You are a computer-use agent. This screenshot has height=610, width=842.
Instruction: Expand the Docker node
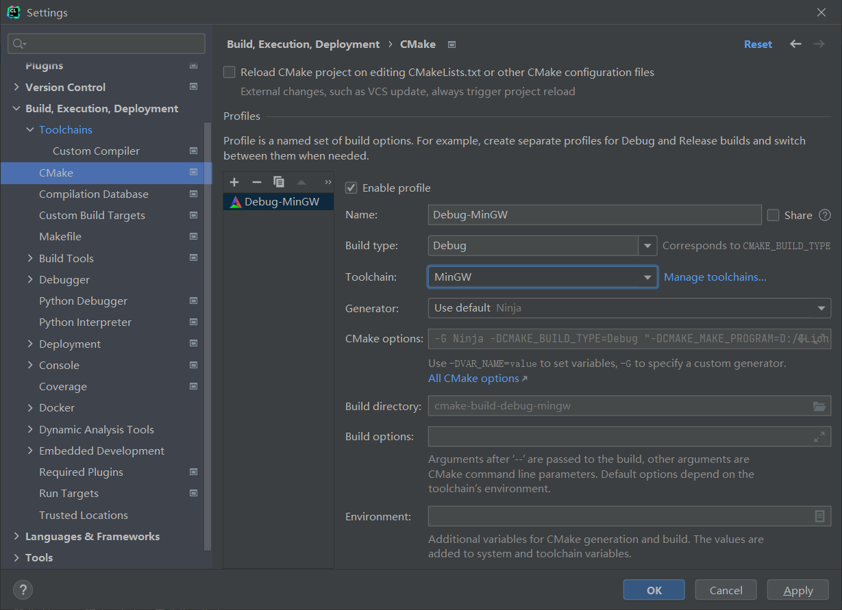pyautogui.click(x=30, y=407)
